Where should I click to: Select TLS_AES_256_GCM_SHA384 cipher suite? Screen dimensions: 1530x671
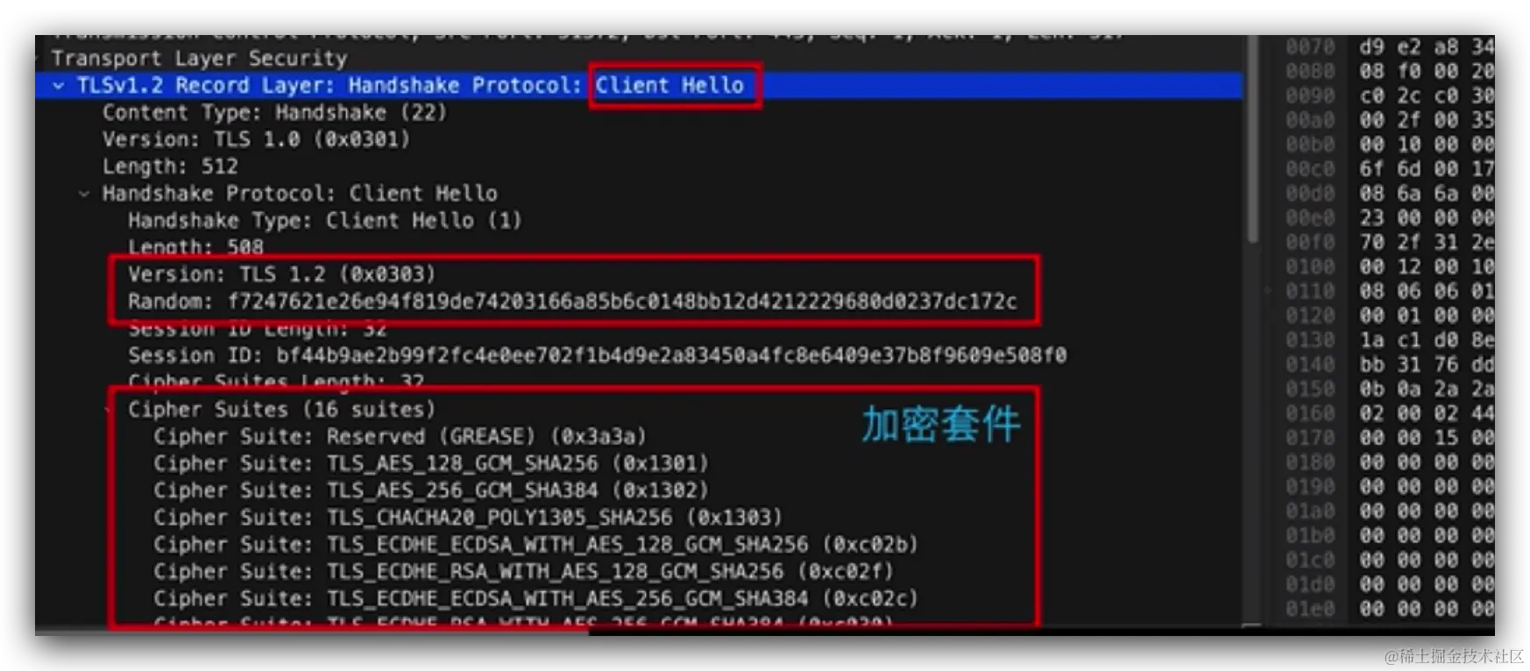tap(430, 491)
